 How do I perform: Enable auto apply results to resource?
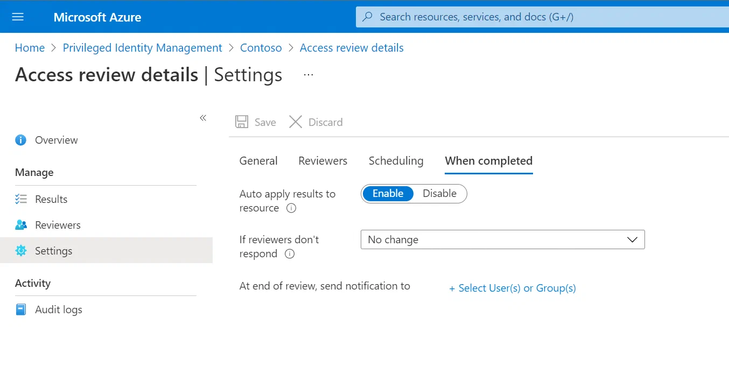coord(388,194)
